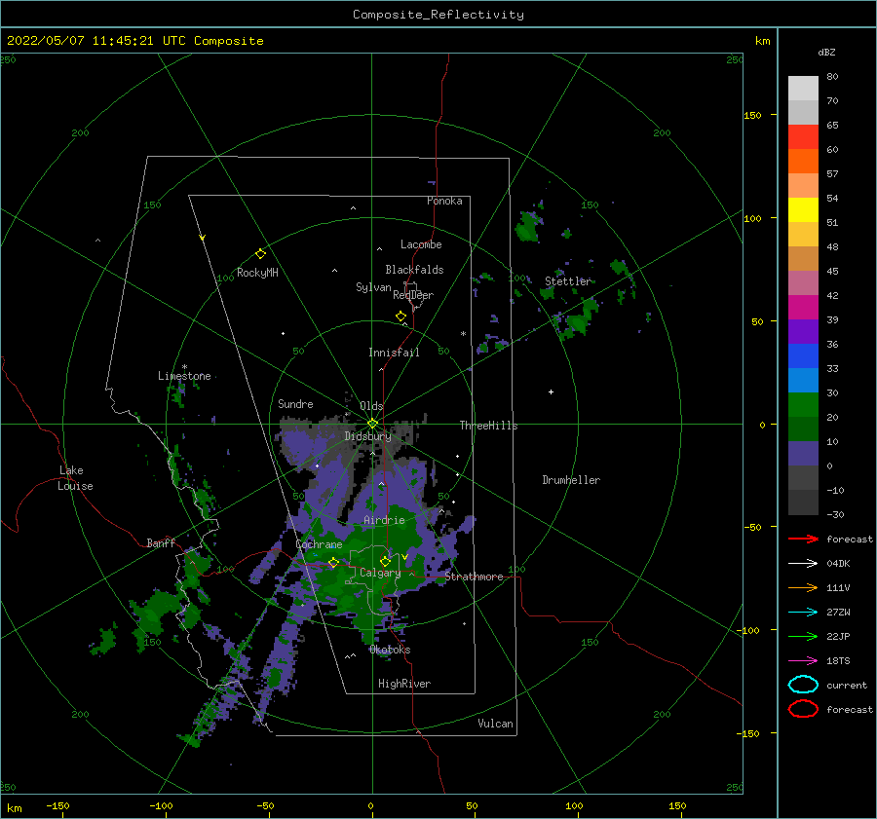Click the Drumheller label on map
Image resolution: width=877 pixels, height=819 pixels.
click(571, 480)
